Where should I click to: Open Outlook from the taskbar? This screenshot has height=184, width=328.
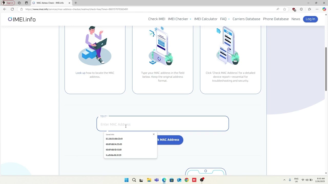179,180
